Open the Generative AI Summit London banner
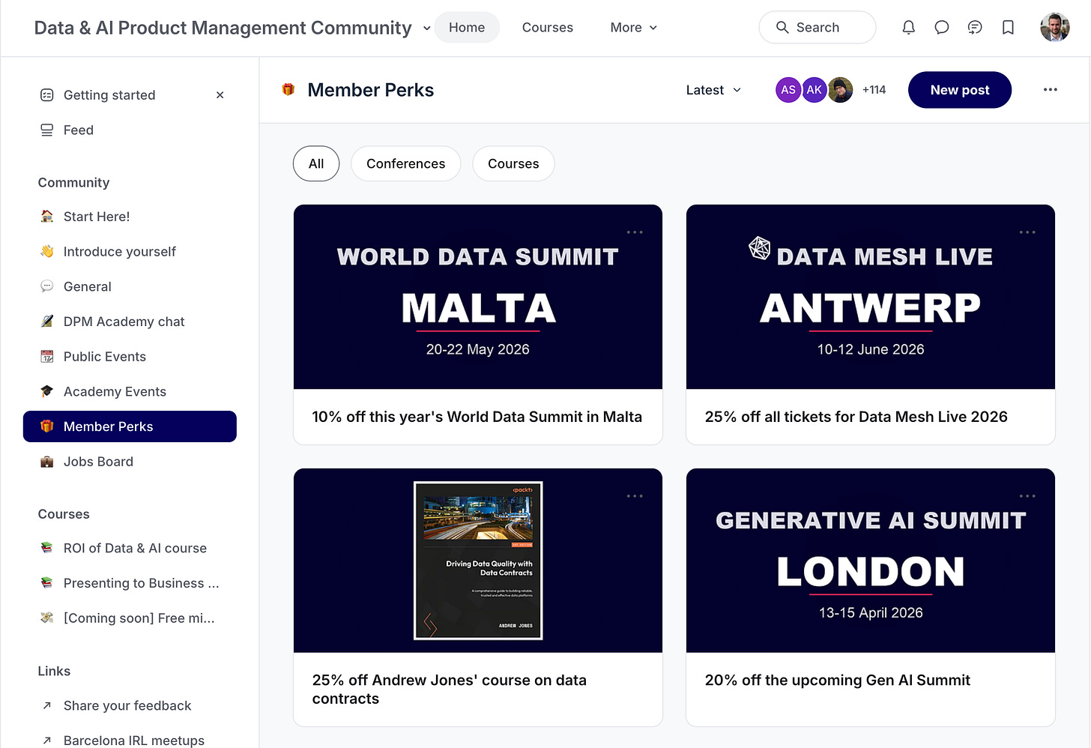Screen dimensions: 1091x748 [x=871, y=561]
